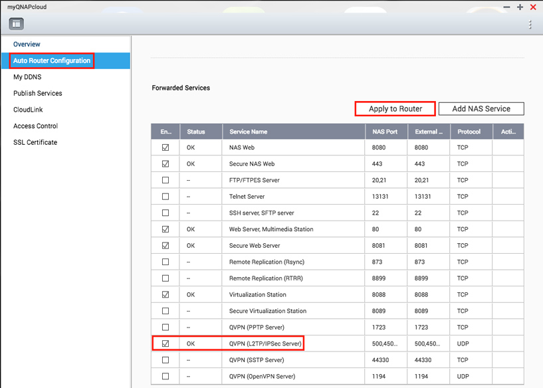Maximize the myQNAPcloud window
The width and height of the screenshot is (543, 388).
click(x=520, y=7)
